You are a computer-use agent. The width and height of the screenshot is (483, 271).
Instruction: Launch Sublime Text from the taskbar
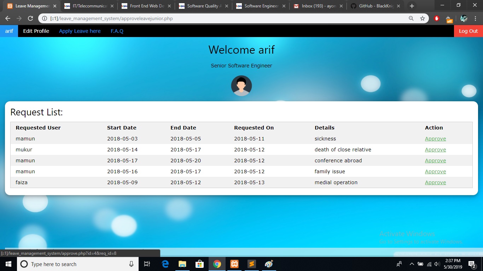pos(251,264)
